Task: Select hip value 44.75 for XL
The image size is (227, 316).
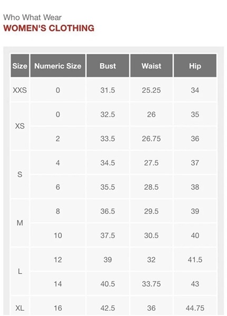Action: tap(195, 308)
